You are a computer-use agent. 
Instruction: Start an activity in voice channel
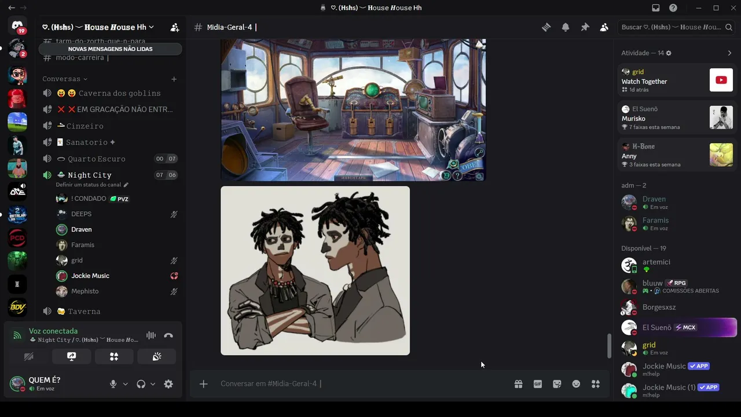(114, 357)
